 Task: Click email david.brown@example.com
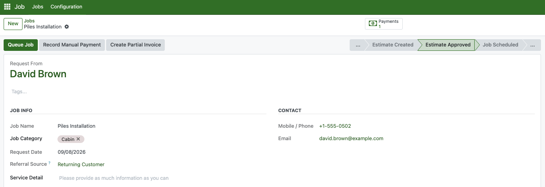click(351, 139)
